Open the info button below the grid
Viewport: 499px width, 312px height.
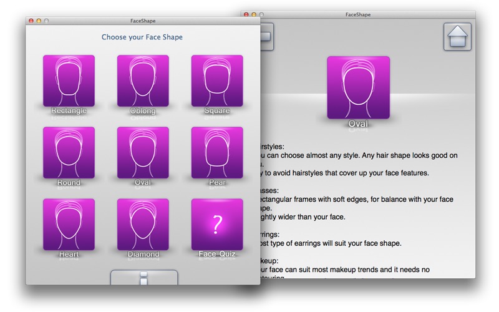point(143,278)
